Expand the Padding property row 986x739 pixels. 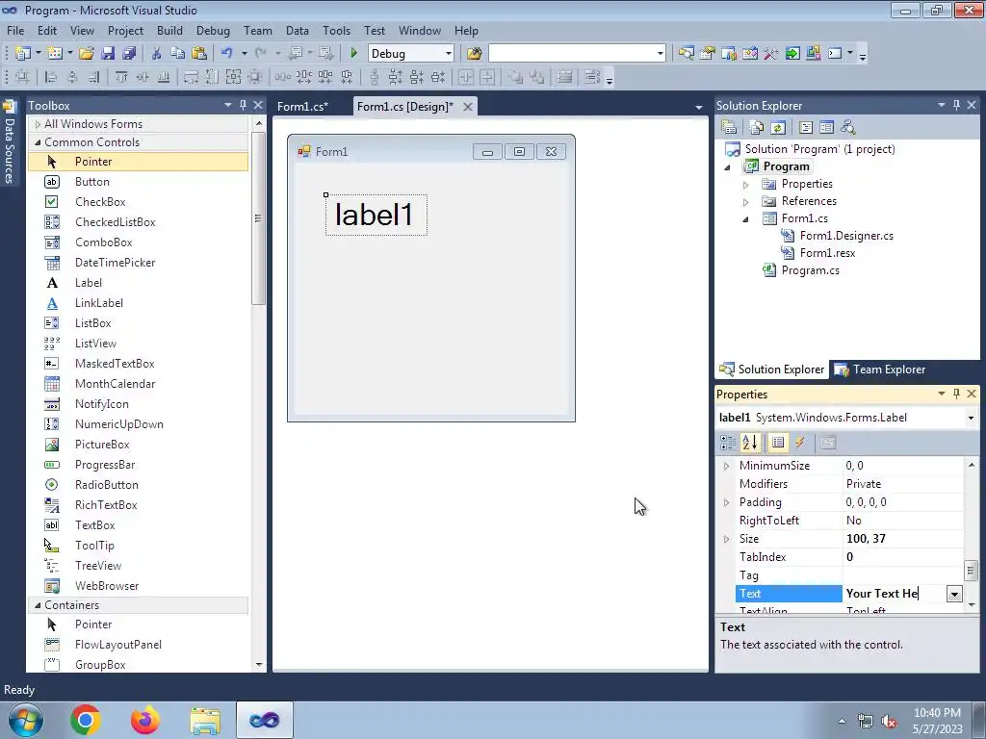726,502
